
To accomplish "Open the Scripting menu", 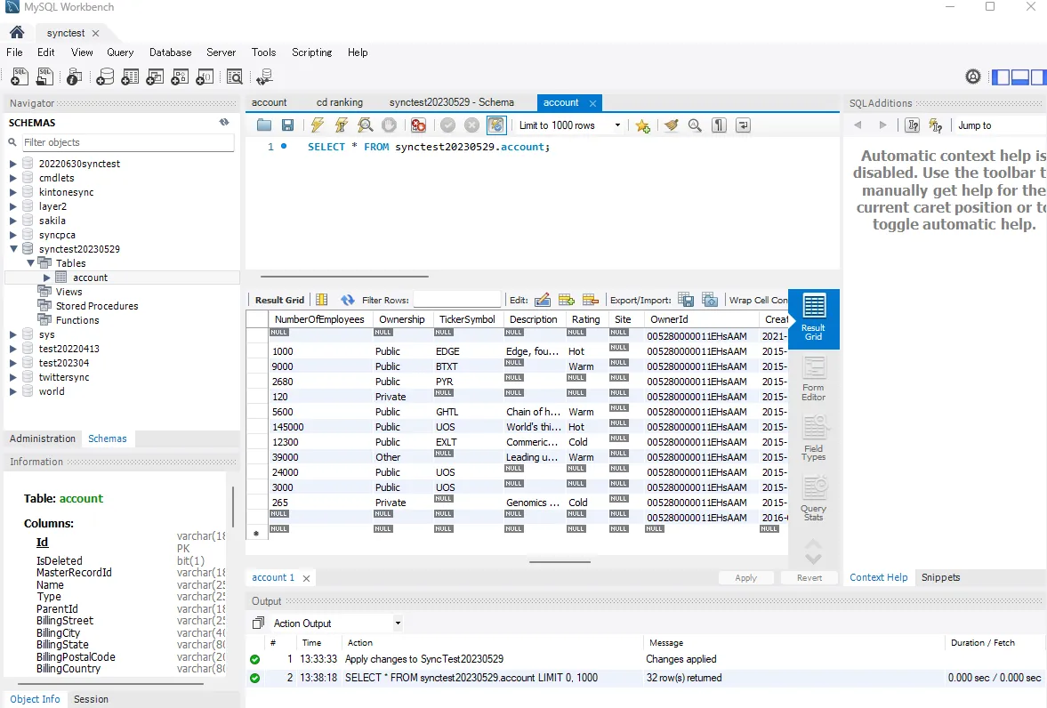I will tap(311, 52).
